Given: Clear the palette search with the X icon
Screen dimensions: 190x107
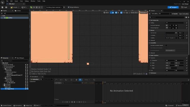Looking at the screenshot, I should coord(2,13).
